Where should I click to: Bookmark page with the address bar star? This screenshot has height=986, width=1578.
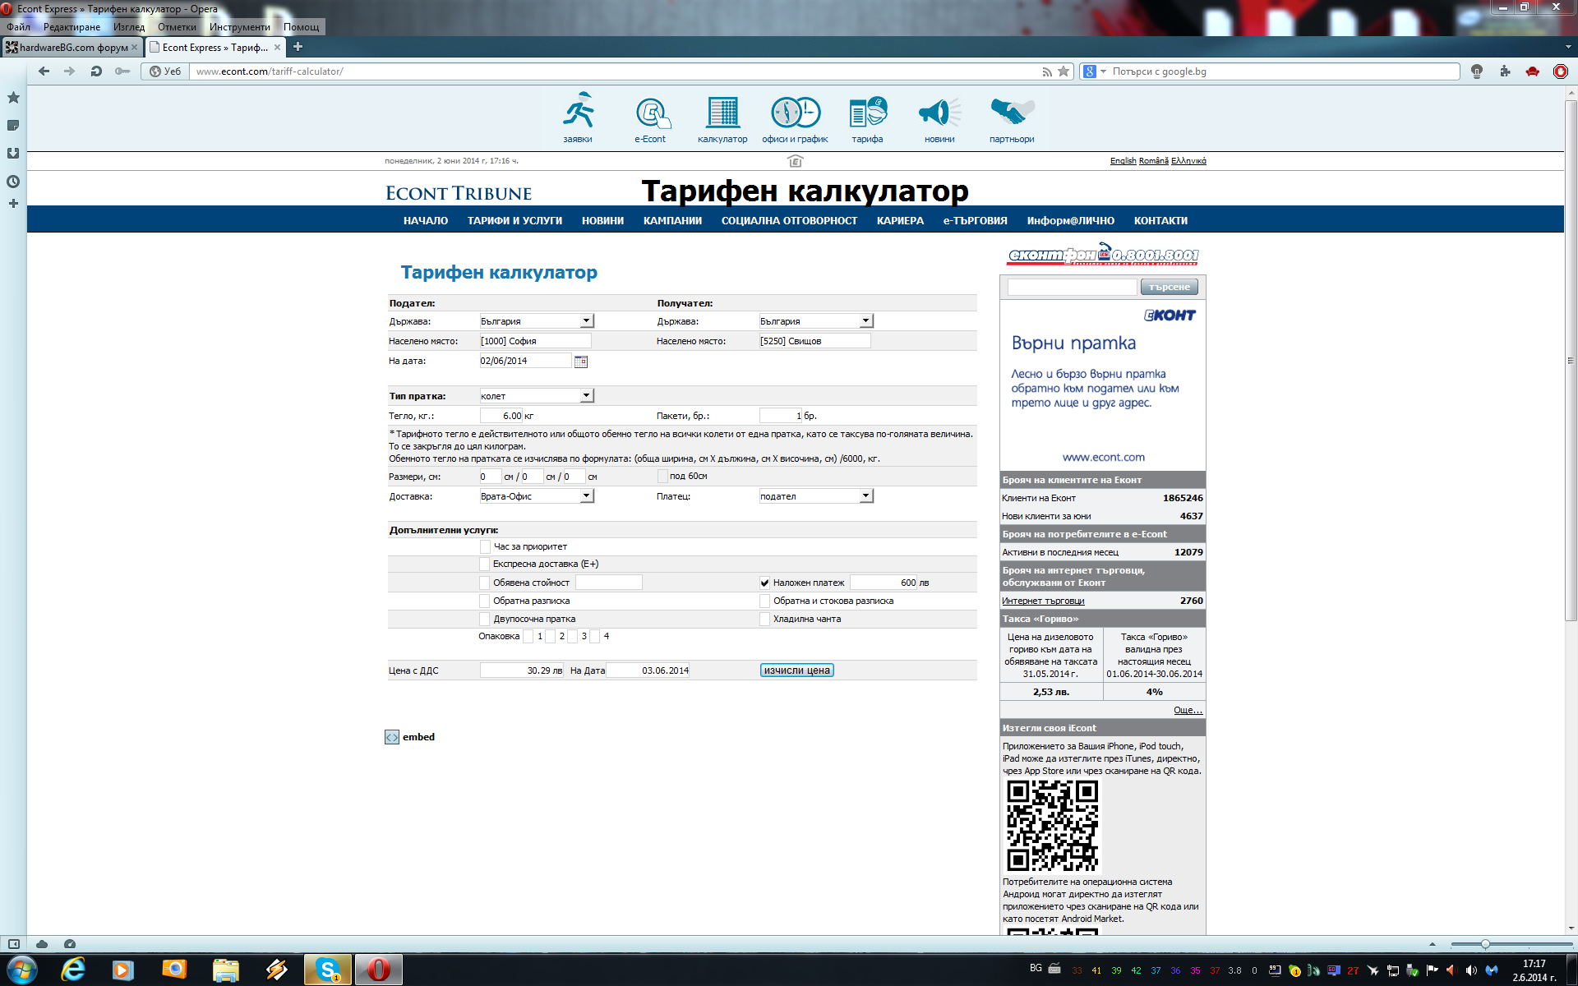click(x=1064, y=71)
